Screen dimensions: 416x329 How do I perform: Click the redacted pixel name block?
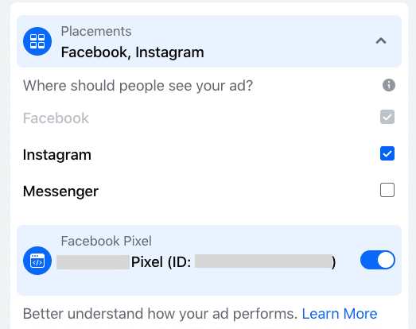tap(93, 262)
